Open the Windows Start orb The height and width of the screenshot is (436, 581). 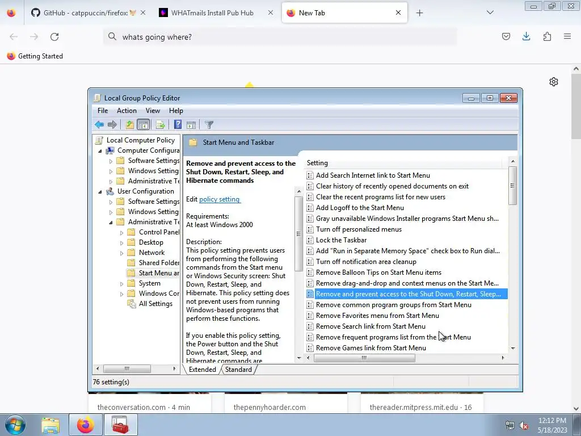tap(15, 425)
